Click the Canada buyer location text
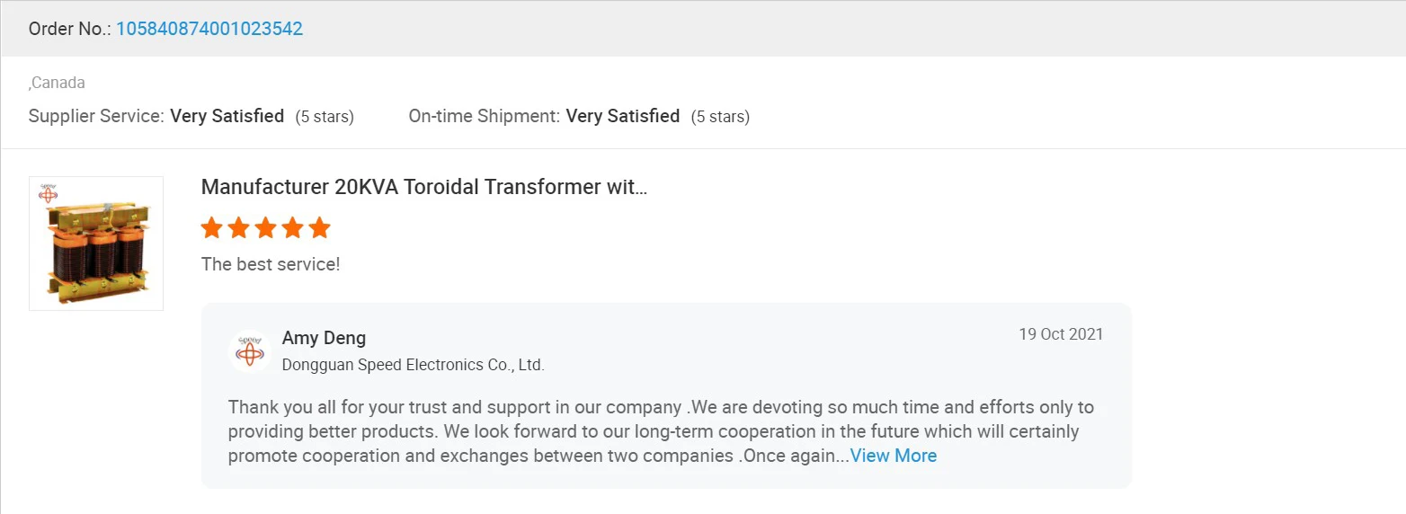The width and height of the screenshot is (1406, 514). [58, 83]
